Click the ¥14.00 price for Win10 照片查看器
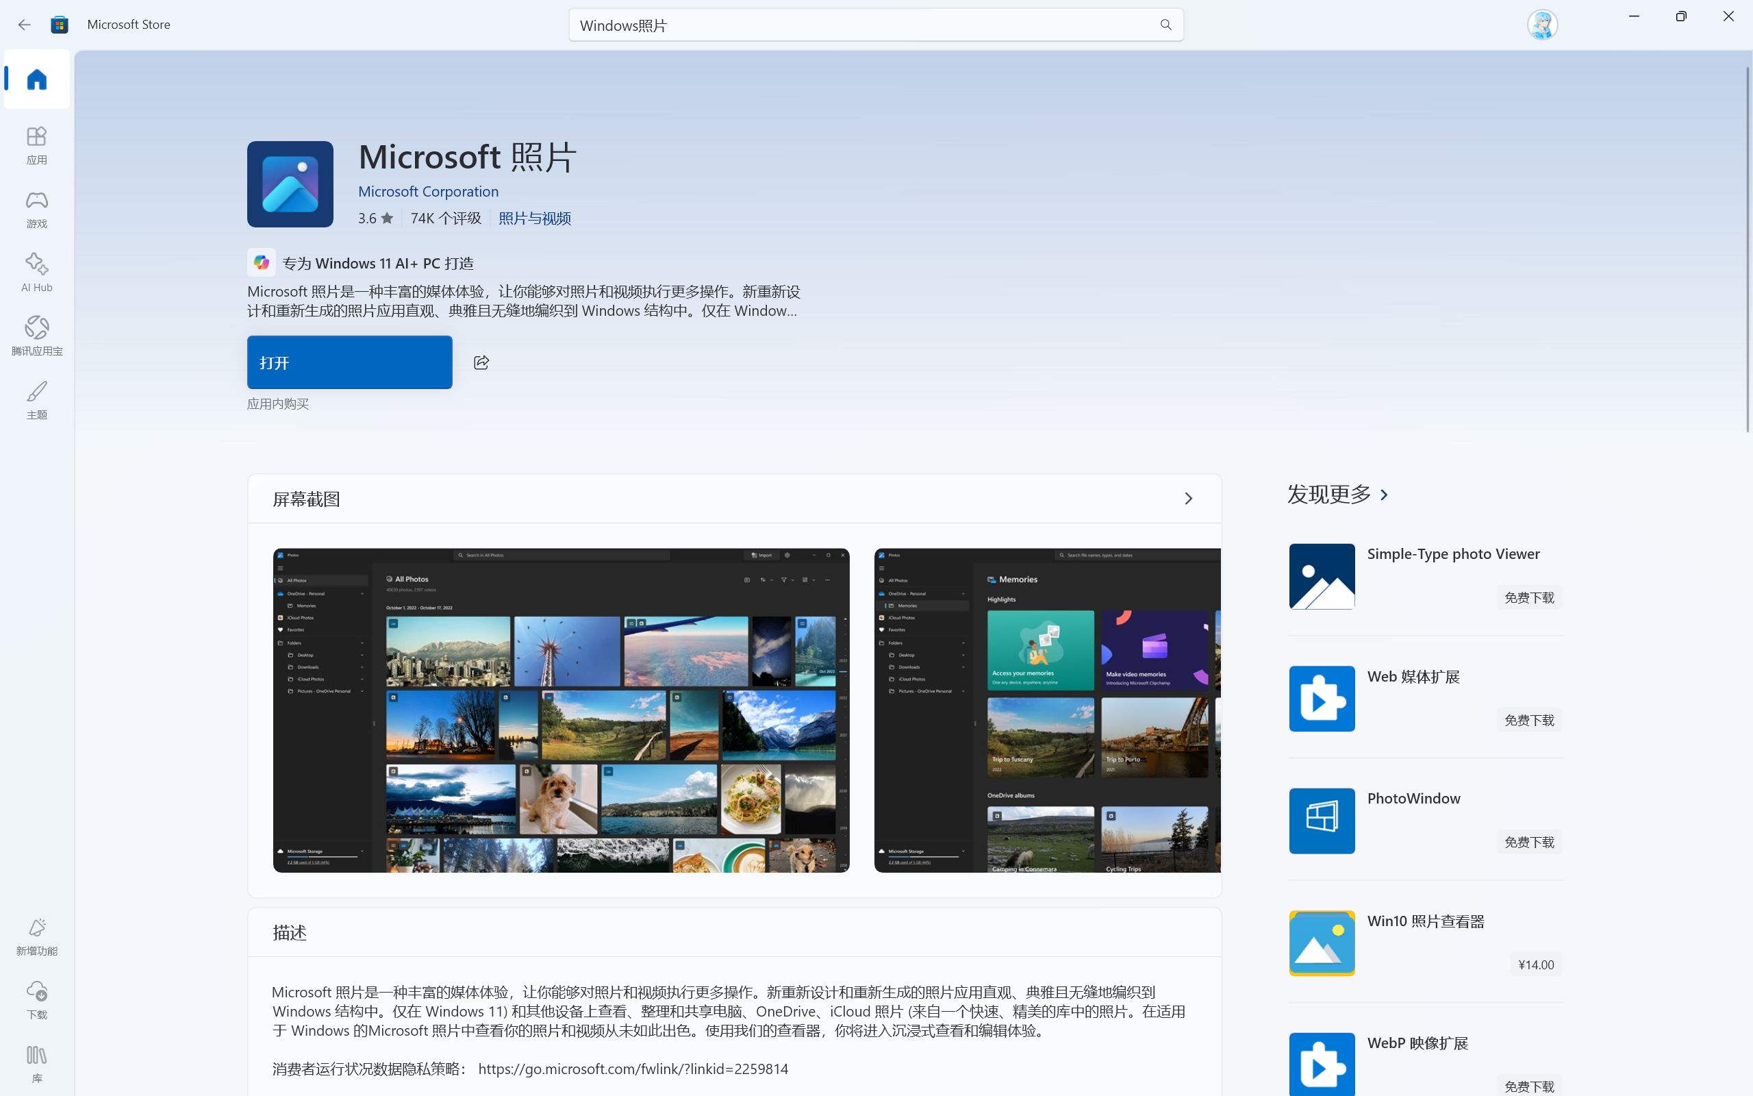 tap(1536, 964)
